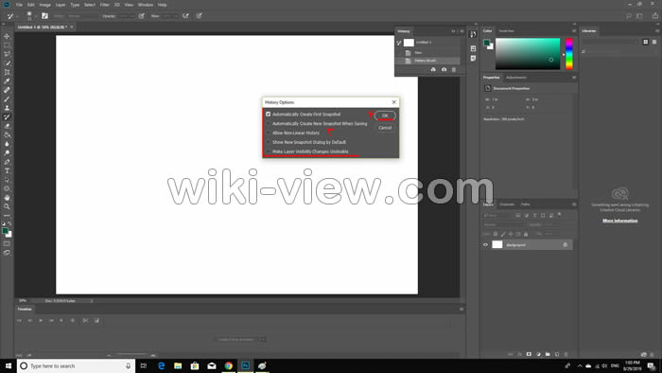Image resolution: width=662 pixels, height=373 pixels.
Task: Switch to the Adjustments tab
Action: (516, 78)
